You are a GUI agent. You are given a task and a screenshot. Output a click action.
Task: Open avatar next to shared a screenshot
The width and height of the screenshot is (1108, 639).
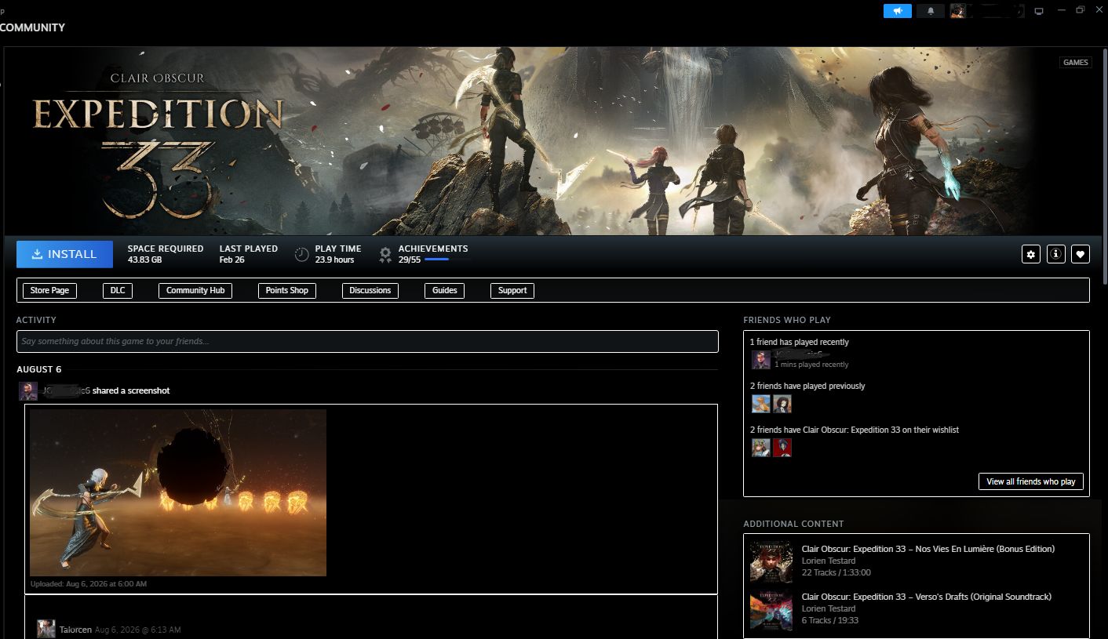click(x=28, y=391)
